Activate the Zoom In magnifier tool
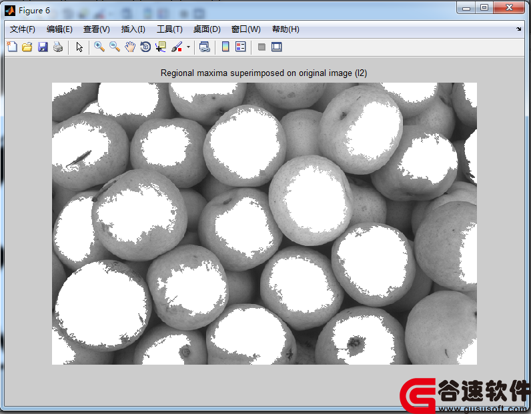Image resolution: width=531 pixels, height=414 pixels. tap(99, 47)
